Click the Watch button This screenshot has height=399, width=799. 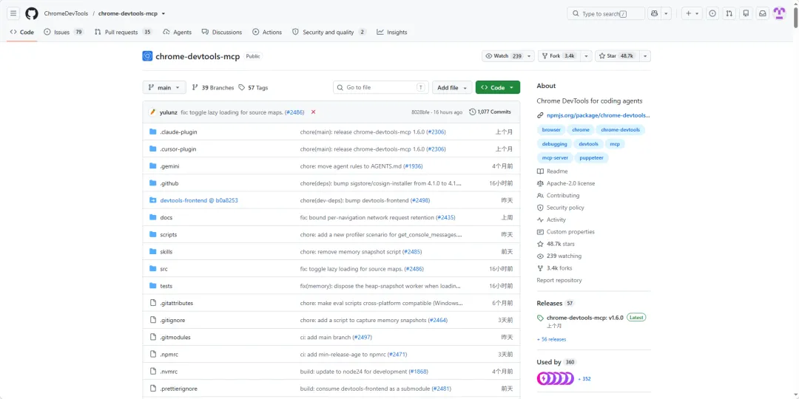coord(504,56)
